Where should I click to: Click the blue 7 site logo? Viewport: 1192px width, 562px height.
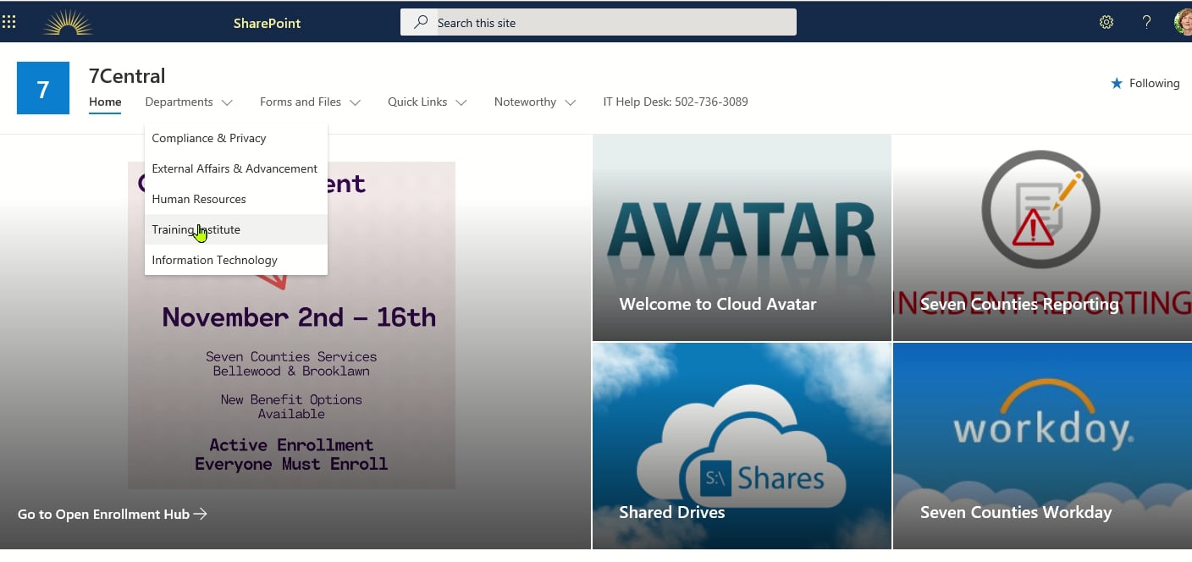click(x=43, y=88)
